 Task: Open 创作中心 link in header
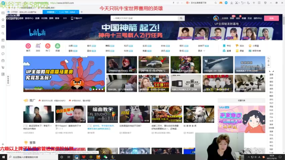click(258, 18)
